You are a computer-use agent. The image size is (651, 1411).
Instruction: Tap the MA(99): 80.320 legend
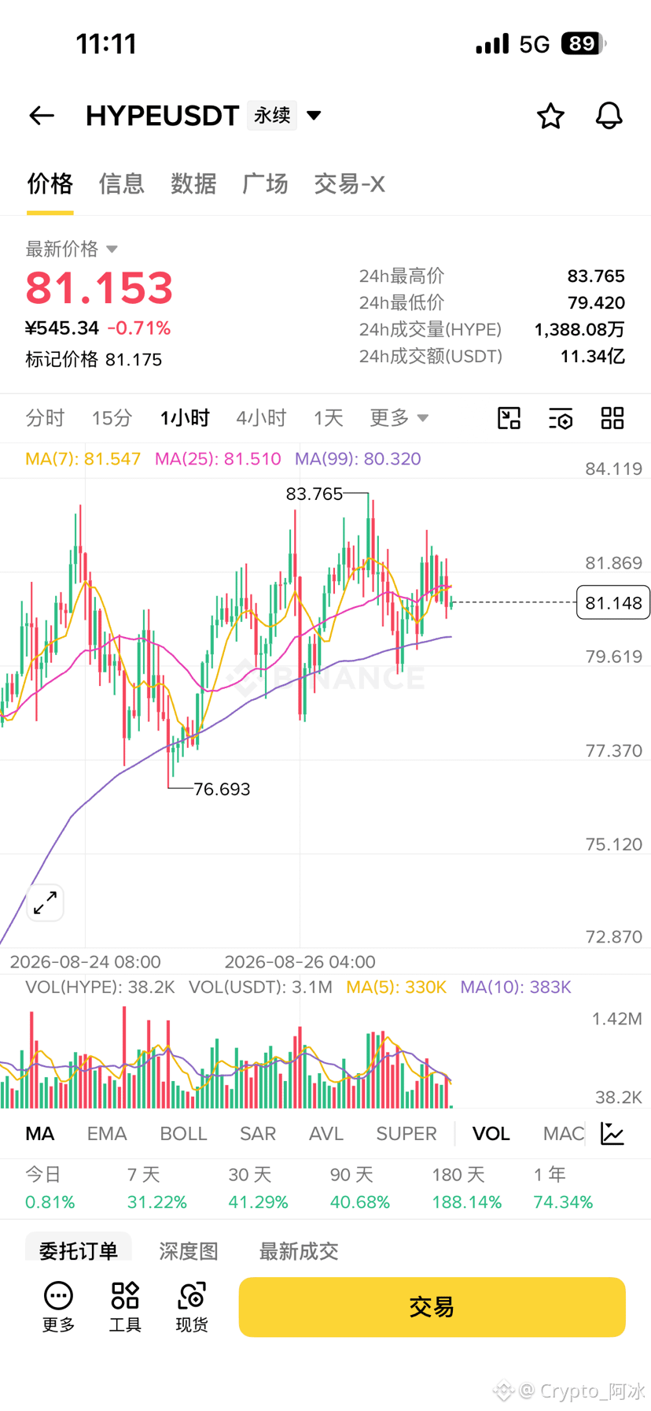[358, 459]
